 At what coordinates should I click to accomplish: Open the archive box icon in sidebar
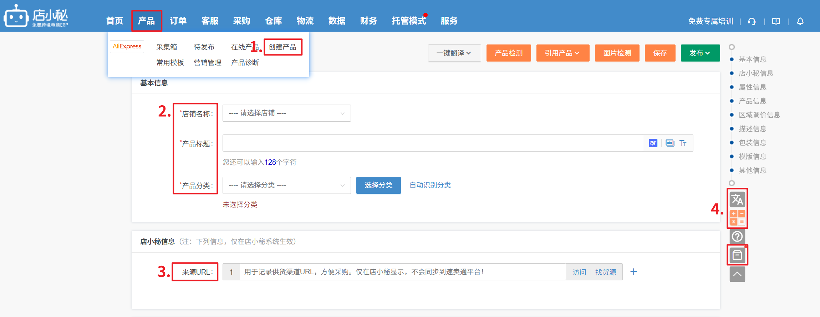[737, 255]
